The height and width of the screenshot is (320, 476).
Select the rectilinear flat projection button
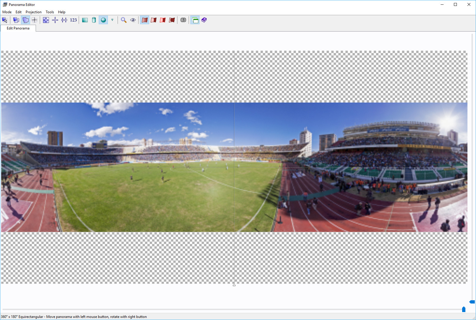point(85,20)
